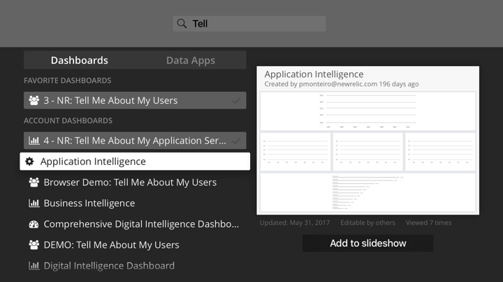503x282 pixels.
Task: Click gauge icon for Comprehensive Digital Intelligence
Action: click(34, 224)
